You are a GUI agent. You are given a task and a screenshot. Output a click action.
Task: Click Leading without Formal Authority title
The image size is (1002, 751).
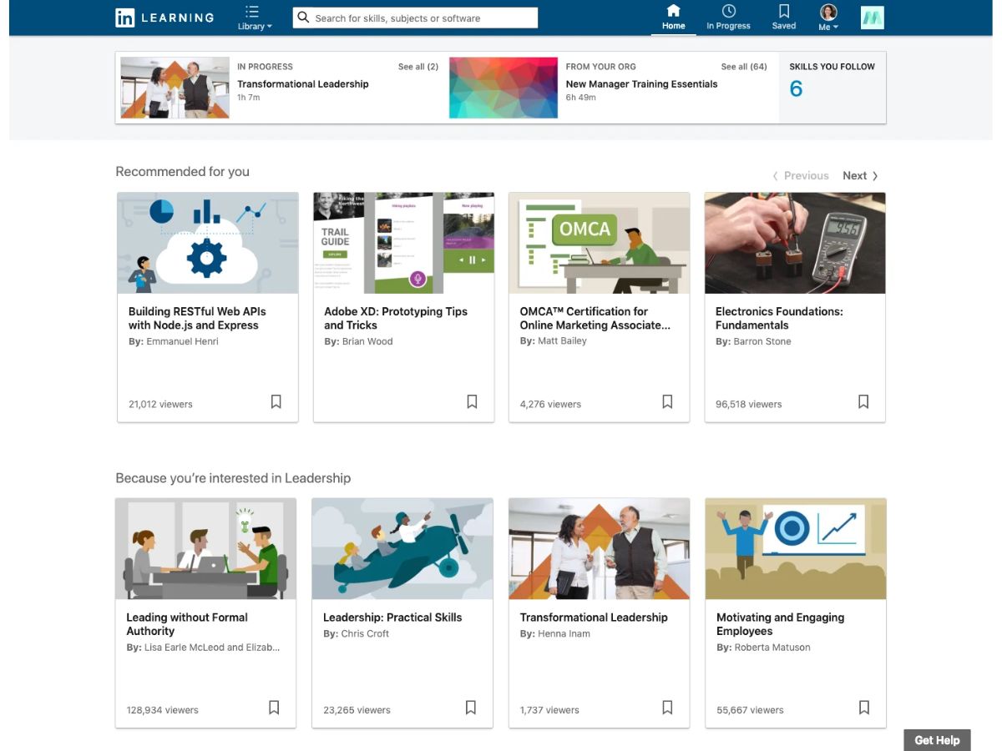tap(187, 624)
